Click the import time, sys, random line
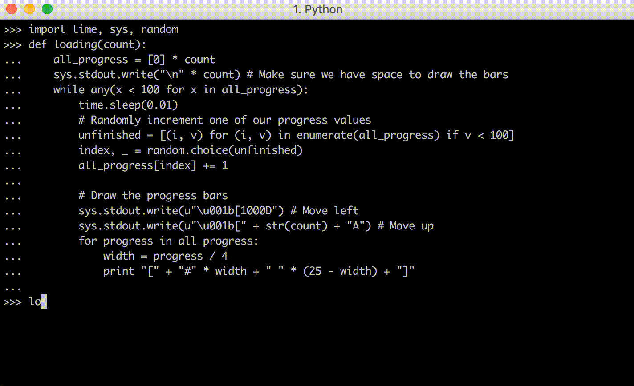 pos(103,29)
